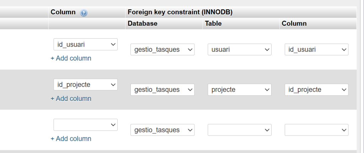This screenshot has width=364, height=153.
Task: Open foreign column id_projecte dropdown at right
Action: point(316,90)
